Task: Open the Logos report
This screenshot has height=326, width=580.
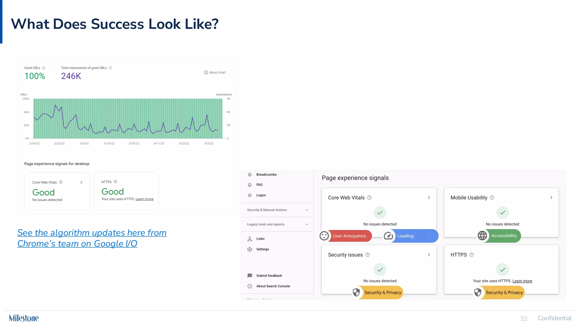Action: click(261, 195)
